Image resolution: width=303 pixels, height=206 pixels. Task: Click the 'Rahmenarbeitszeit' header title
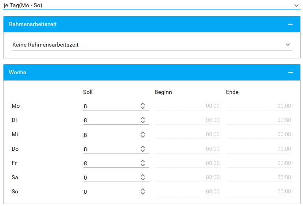click(x=33, y=24)
